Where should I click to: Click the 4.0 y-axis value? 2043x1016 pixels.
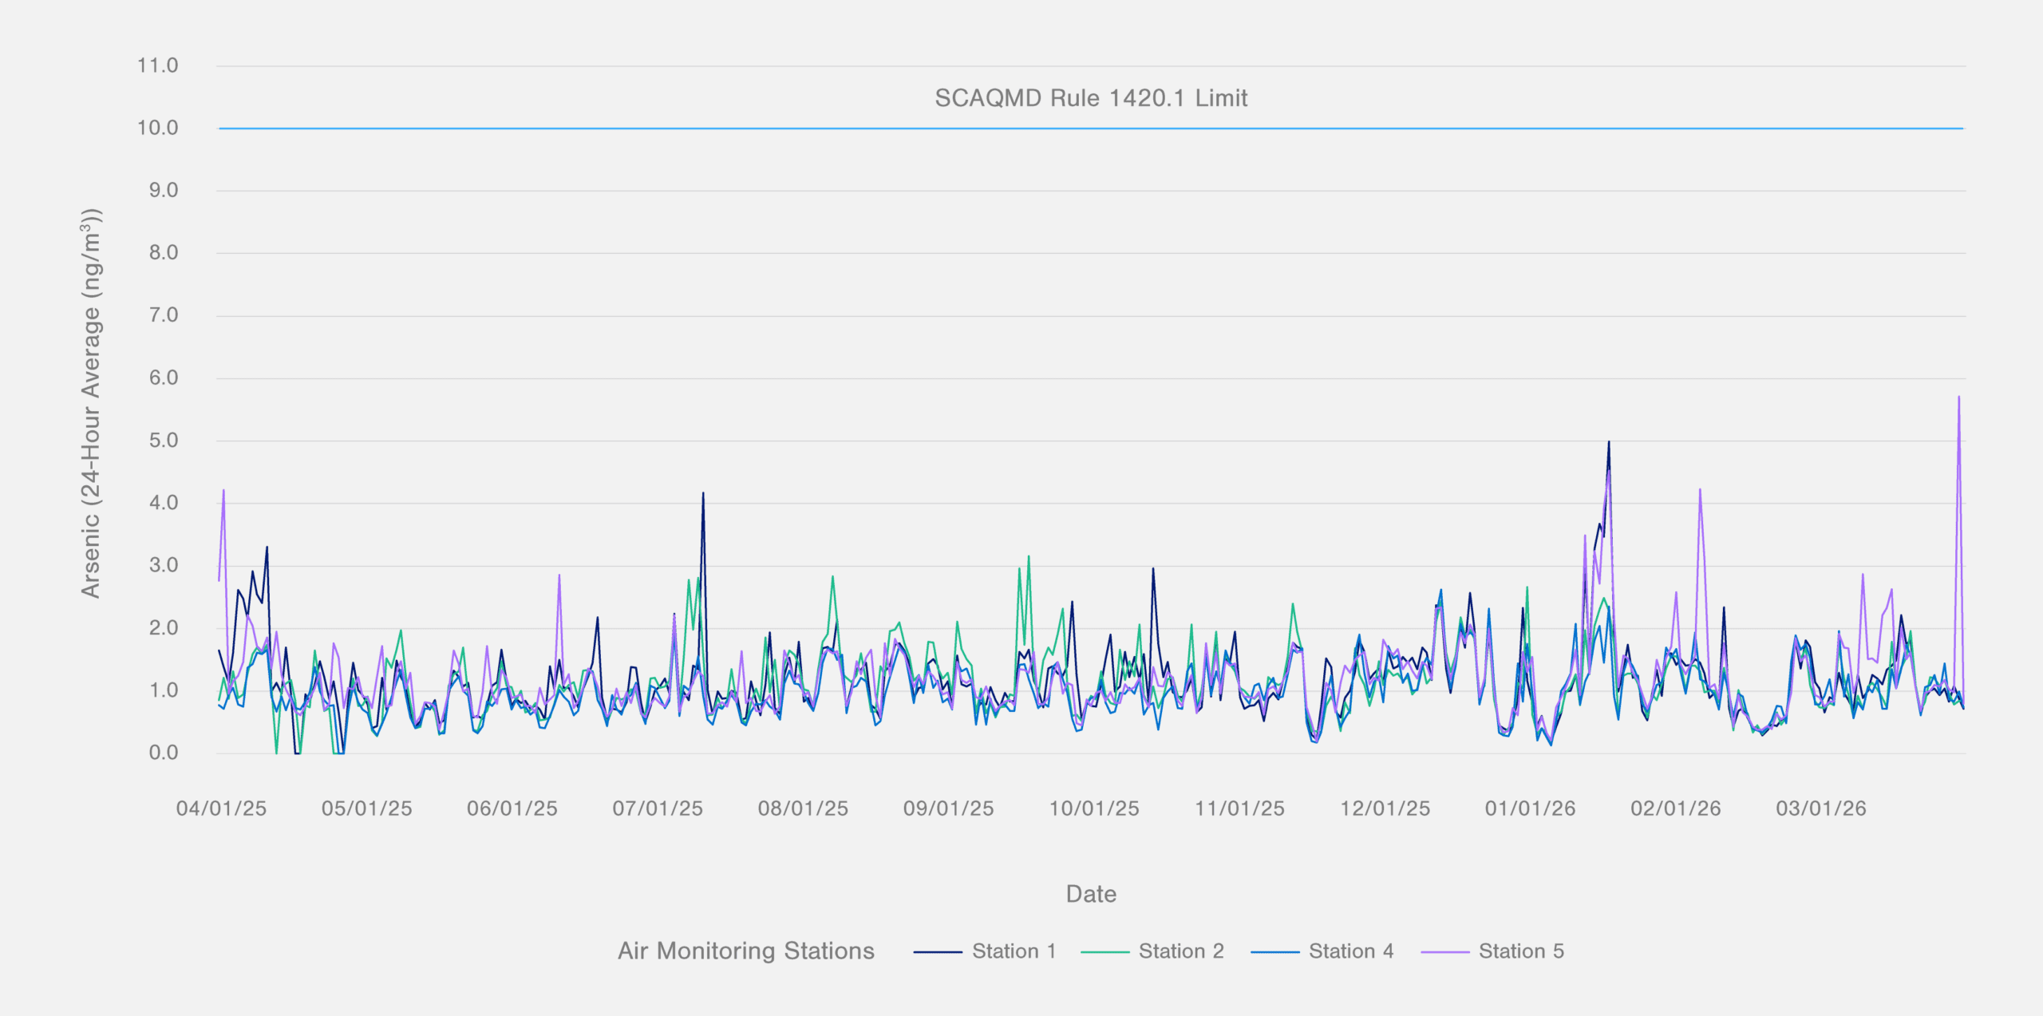click(x=163, y=503)
